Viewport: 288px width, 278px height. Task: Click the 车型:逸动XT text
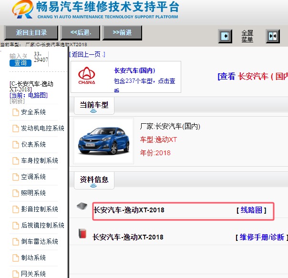[x=158, y=140]
